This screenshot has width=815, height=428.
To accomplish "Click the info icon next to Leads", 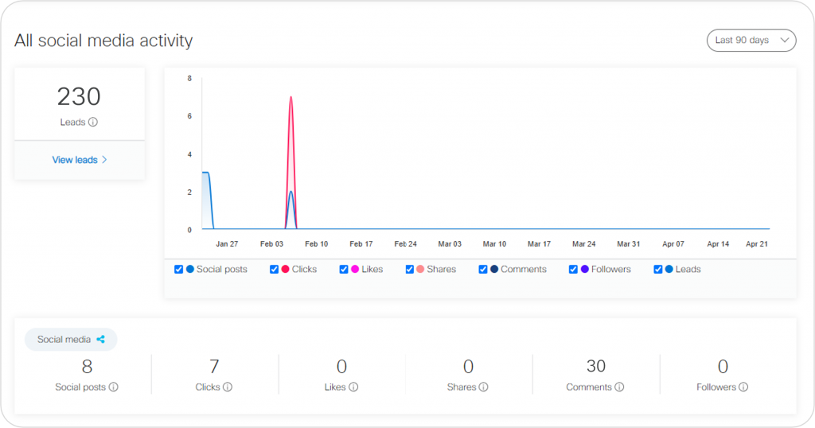I will point(93,123).
